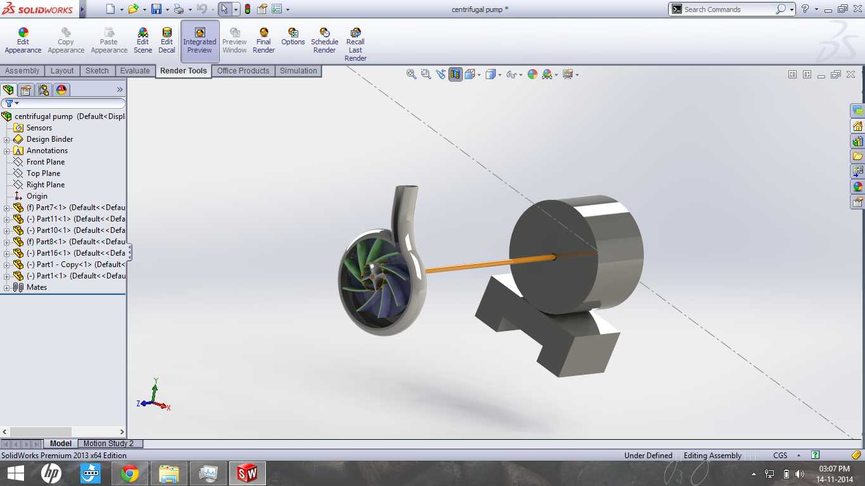Open the Save options dropdown arrow

pos(167,9)
